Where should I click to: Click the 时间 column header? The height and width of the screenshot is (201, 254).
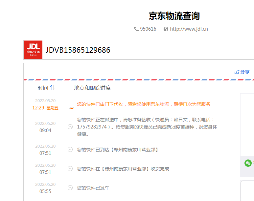[x=43, y=88]
